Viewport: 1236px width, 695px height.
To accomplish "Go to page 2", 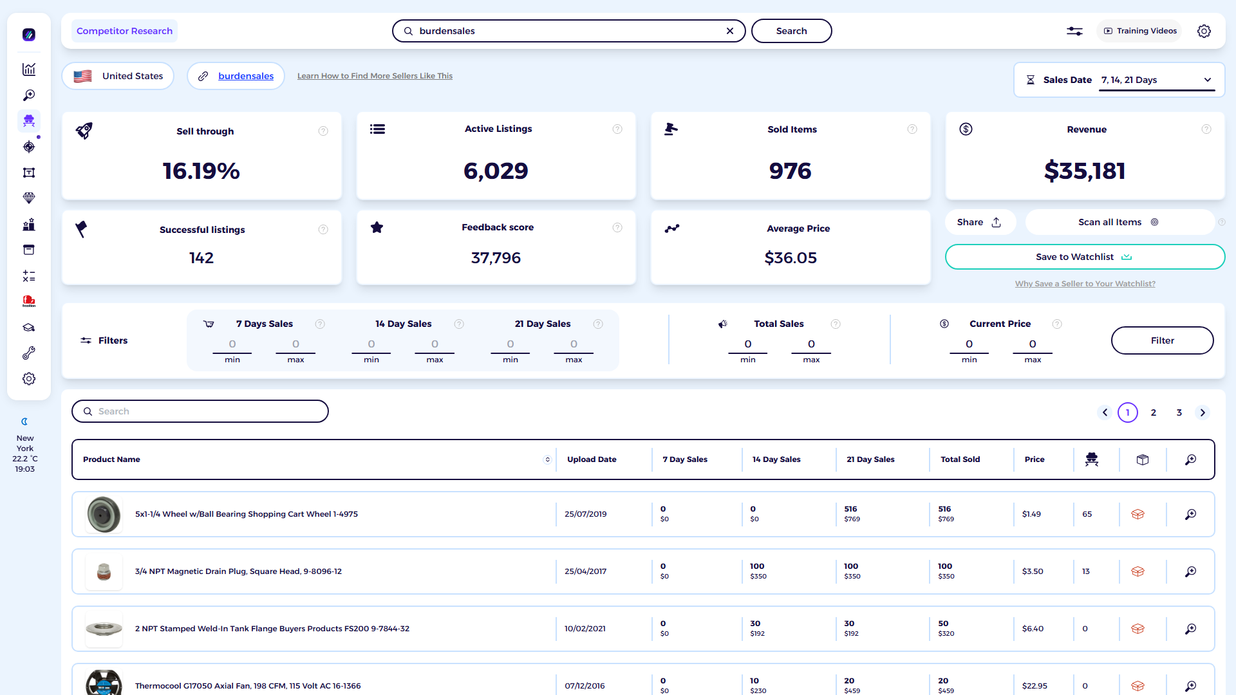I will pos(1154,412).
